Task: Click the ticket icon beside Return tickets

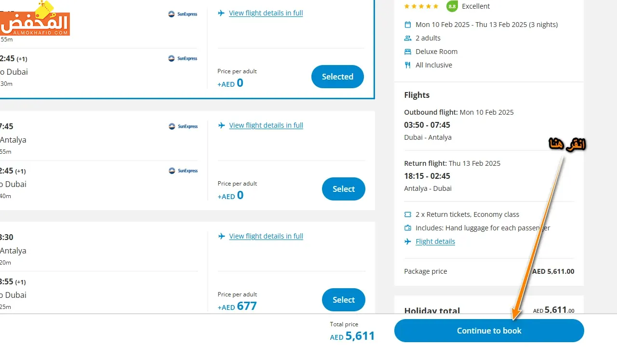Action: coord(408,214)
